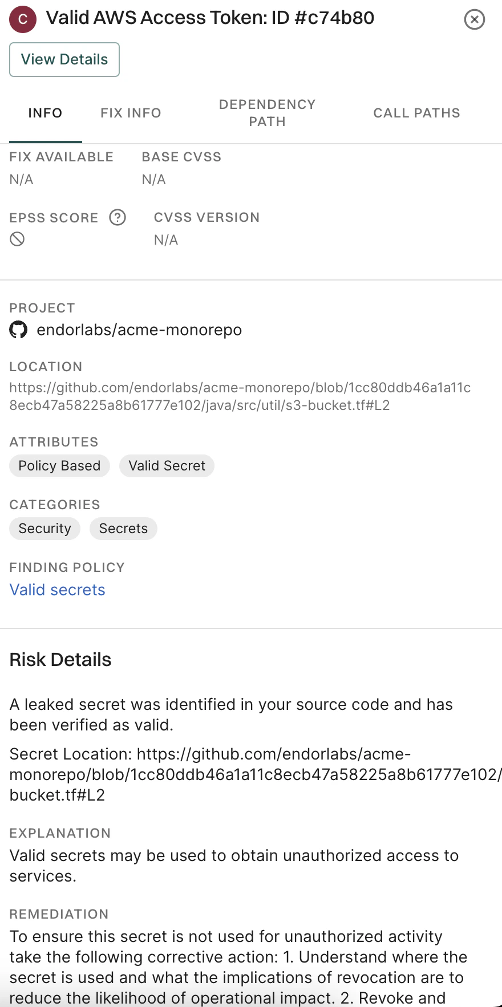Screen dimensions: 502x1007
Task: Select the Valid Secret attribute chip
Action: coord(167,466)
